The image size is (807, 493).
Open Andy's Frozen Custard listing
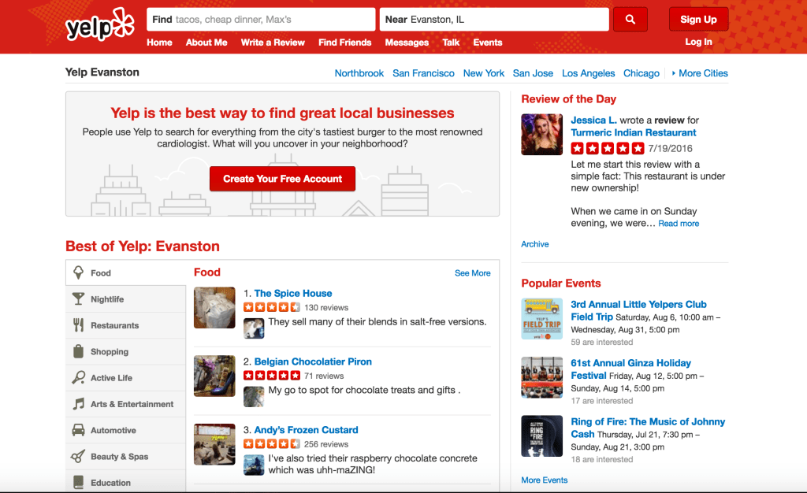click(307, 430)
